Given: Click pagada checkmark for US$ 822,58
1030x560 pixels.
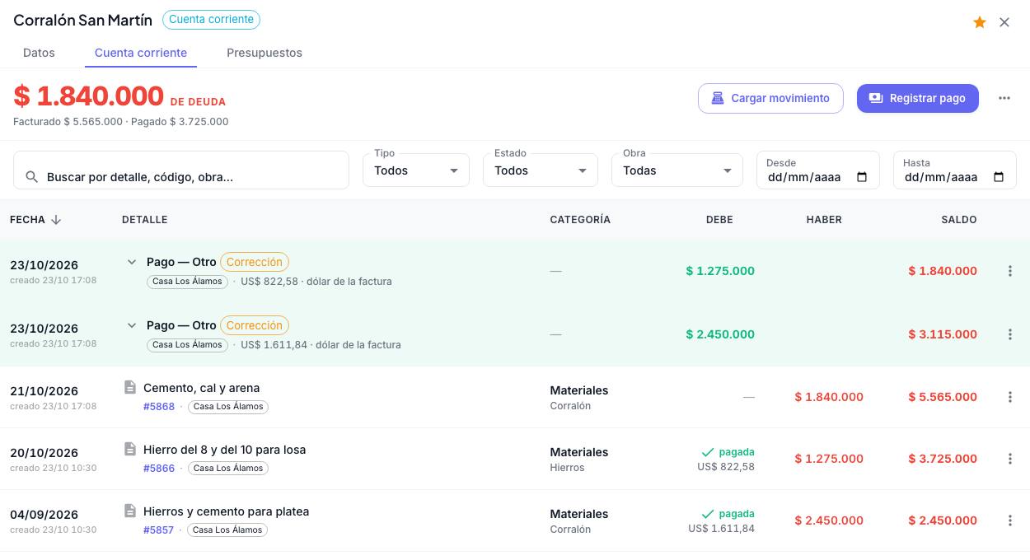Looking at the screenshot, I should 707,452.
